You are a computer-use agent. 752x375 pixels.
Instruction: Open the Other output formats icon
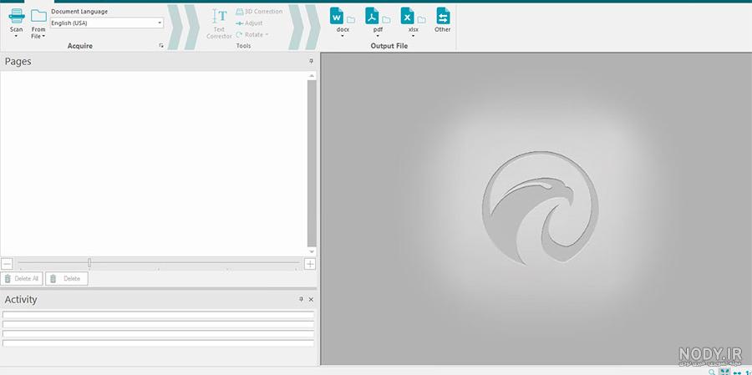pyautogui.click(x=443, y=17)
